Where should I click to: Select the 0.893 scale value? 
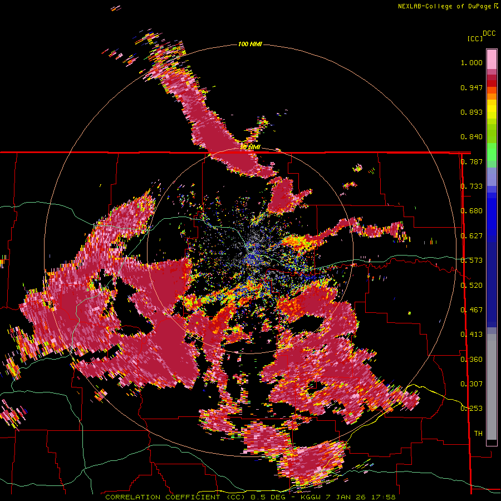[471, 112]
